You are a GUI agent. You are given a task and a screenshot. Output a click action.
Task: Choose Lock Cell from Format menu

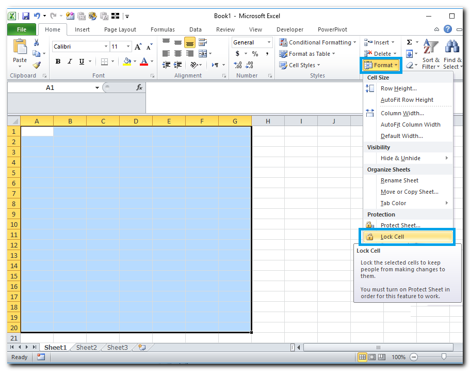click(392, 237)
